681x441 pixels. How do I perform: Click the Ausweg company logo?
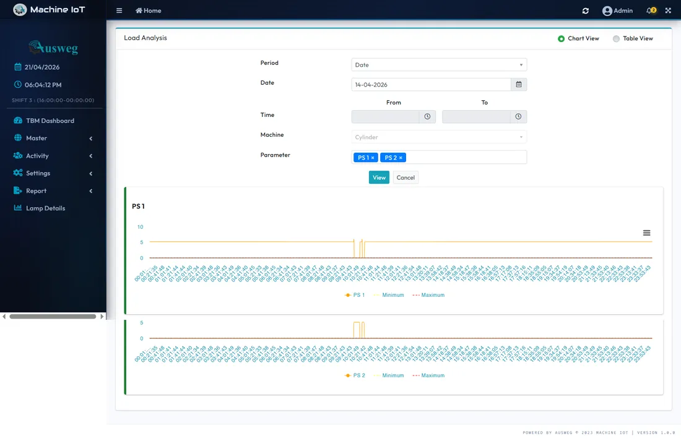pyautogui.click(x=53, y=47)
